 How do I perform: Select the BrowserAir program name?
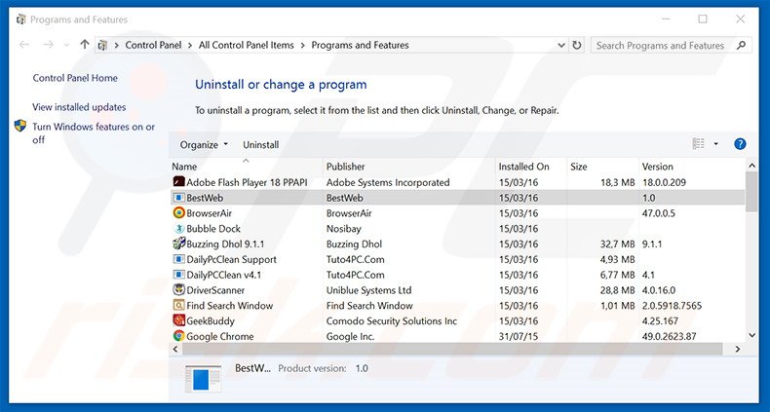[210, 213]
